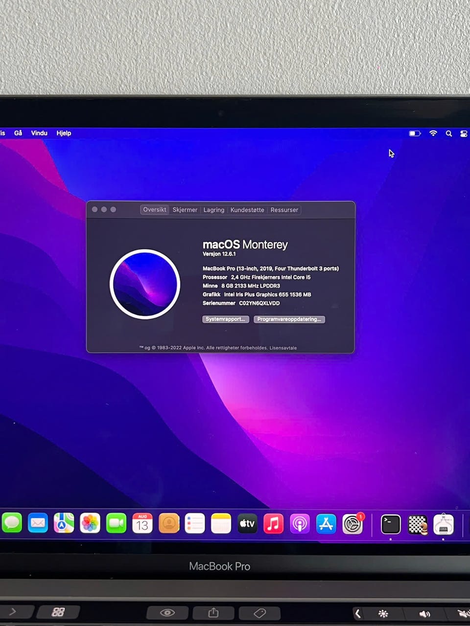Close the About This Mac window

94,209
